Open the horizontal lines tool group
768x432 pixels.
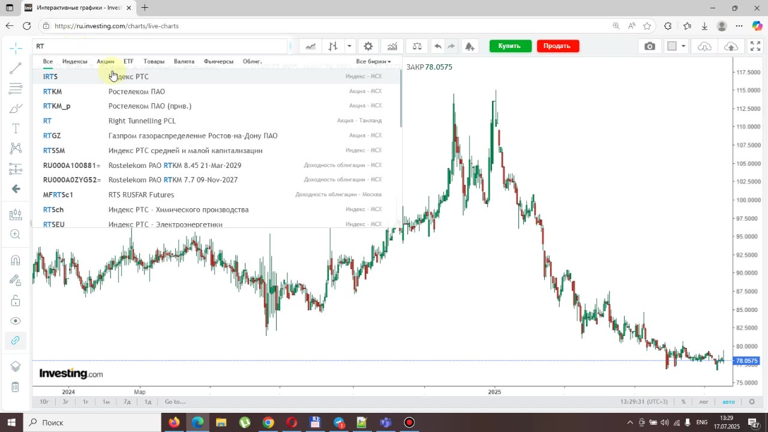point(16,89)
